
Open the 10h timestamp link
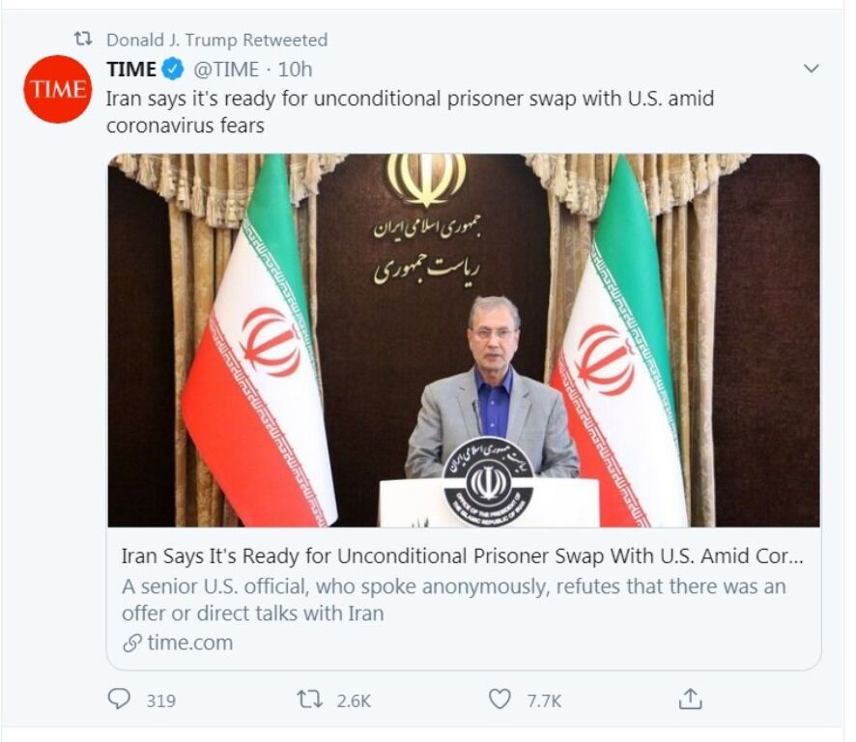(296, 70)
